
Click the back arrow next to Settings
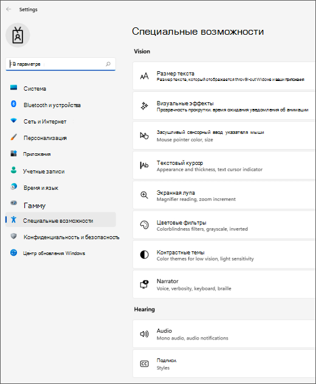click(x=9, y=9)
